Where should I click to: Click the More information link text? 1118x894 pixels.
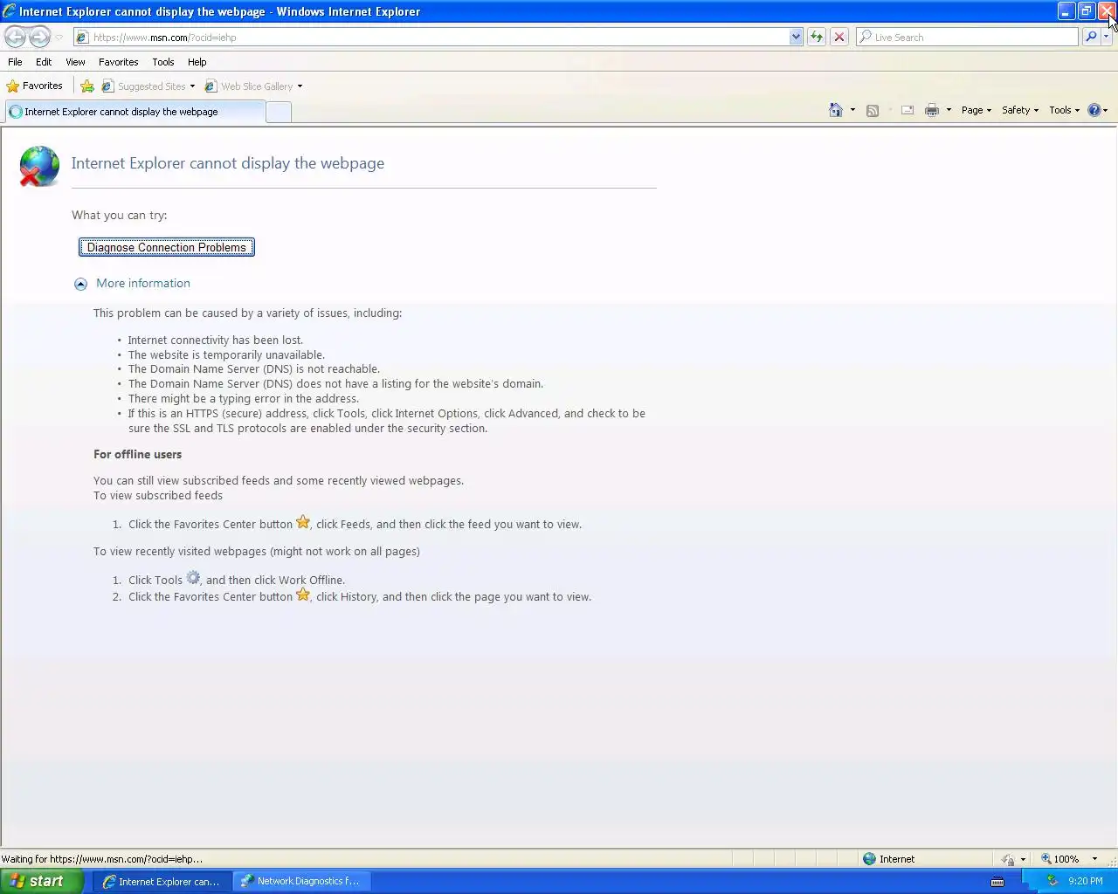click(143, 283)
